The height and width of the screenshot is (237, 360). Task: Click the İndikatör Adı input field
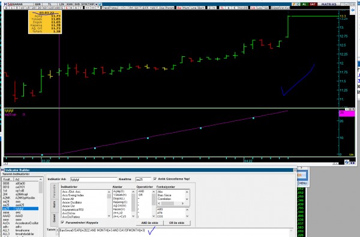pos(94,180)
